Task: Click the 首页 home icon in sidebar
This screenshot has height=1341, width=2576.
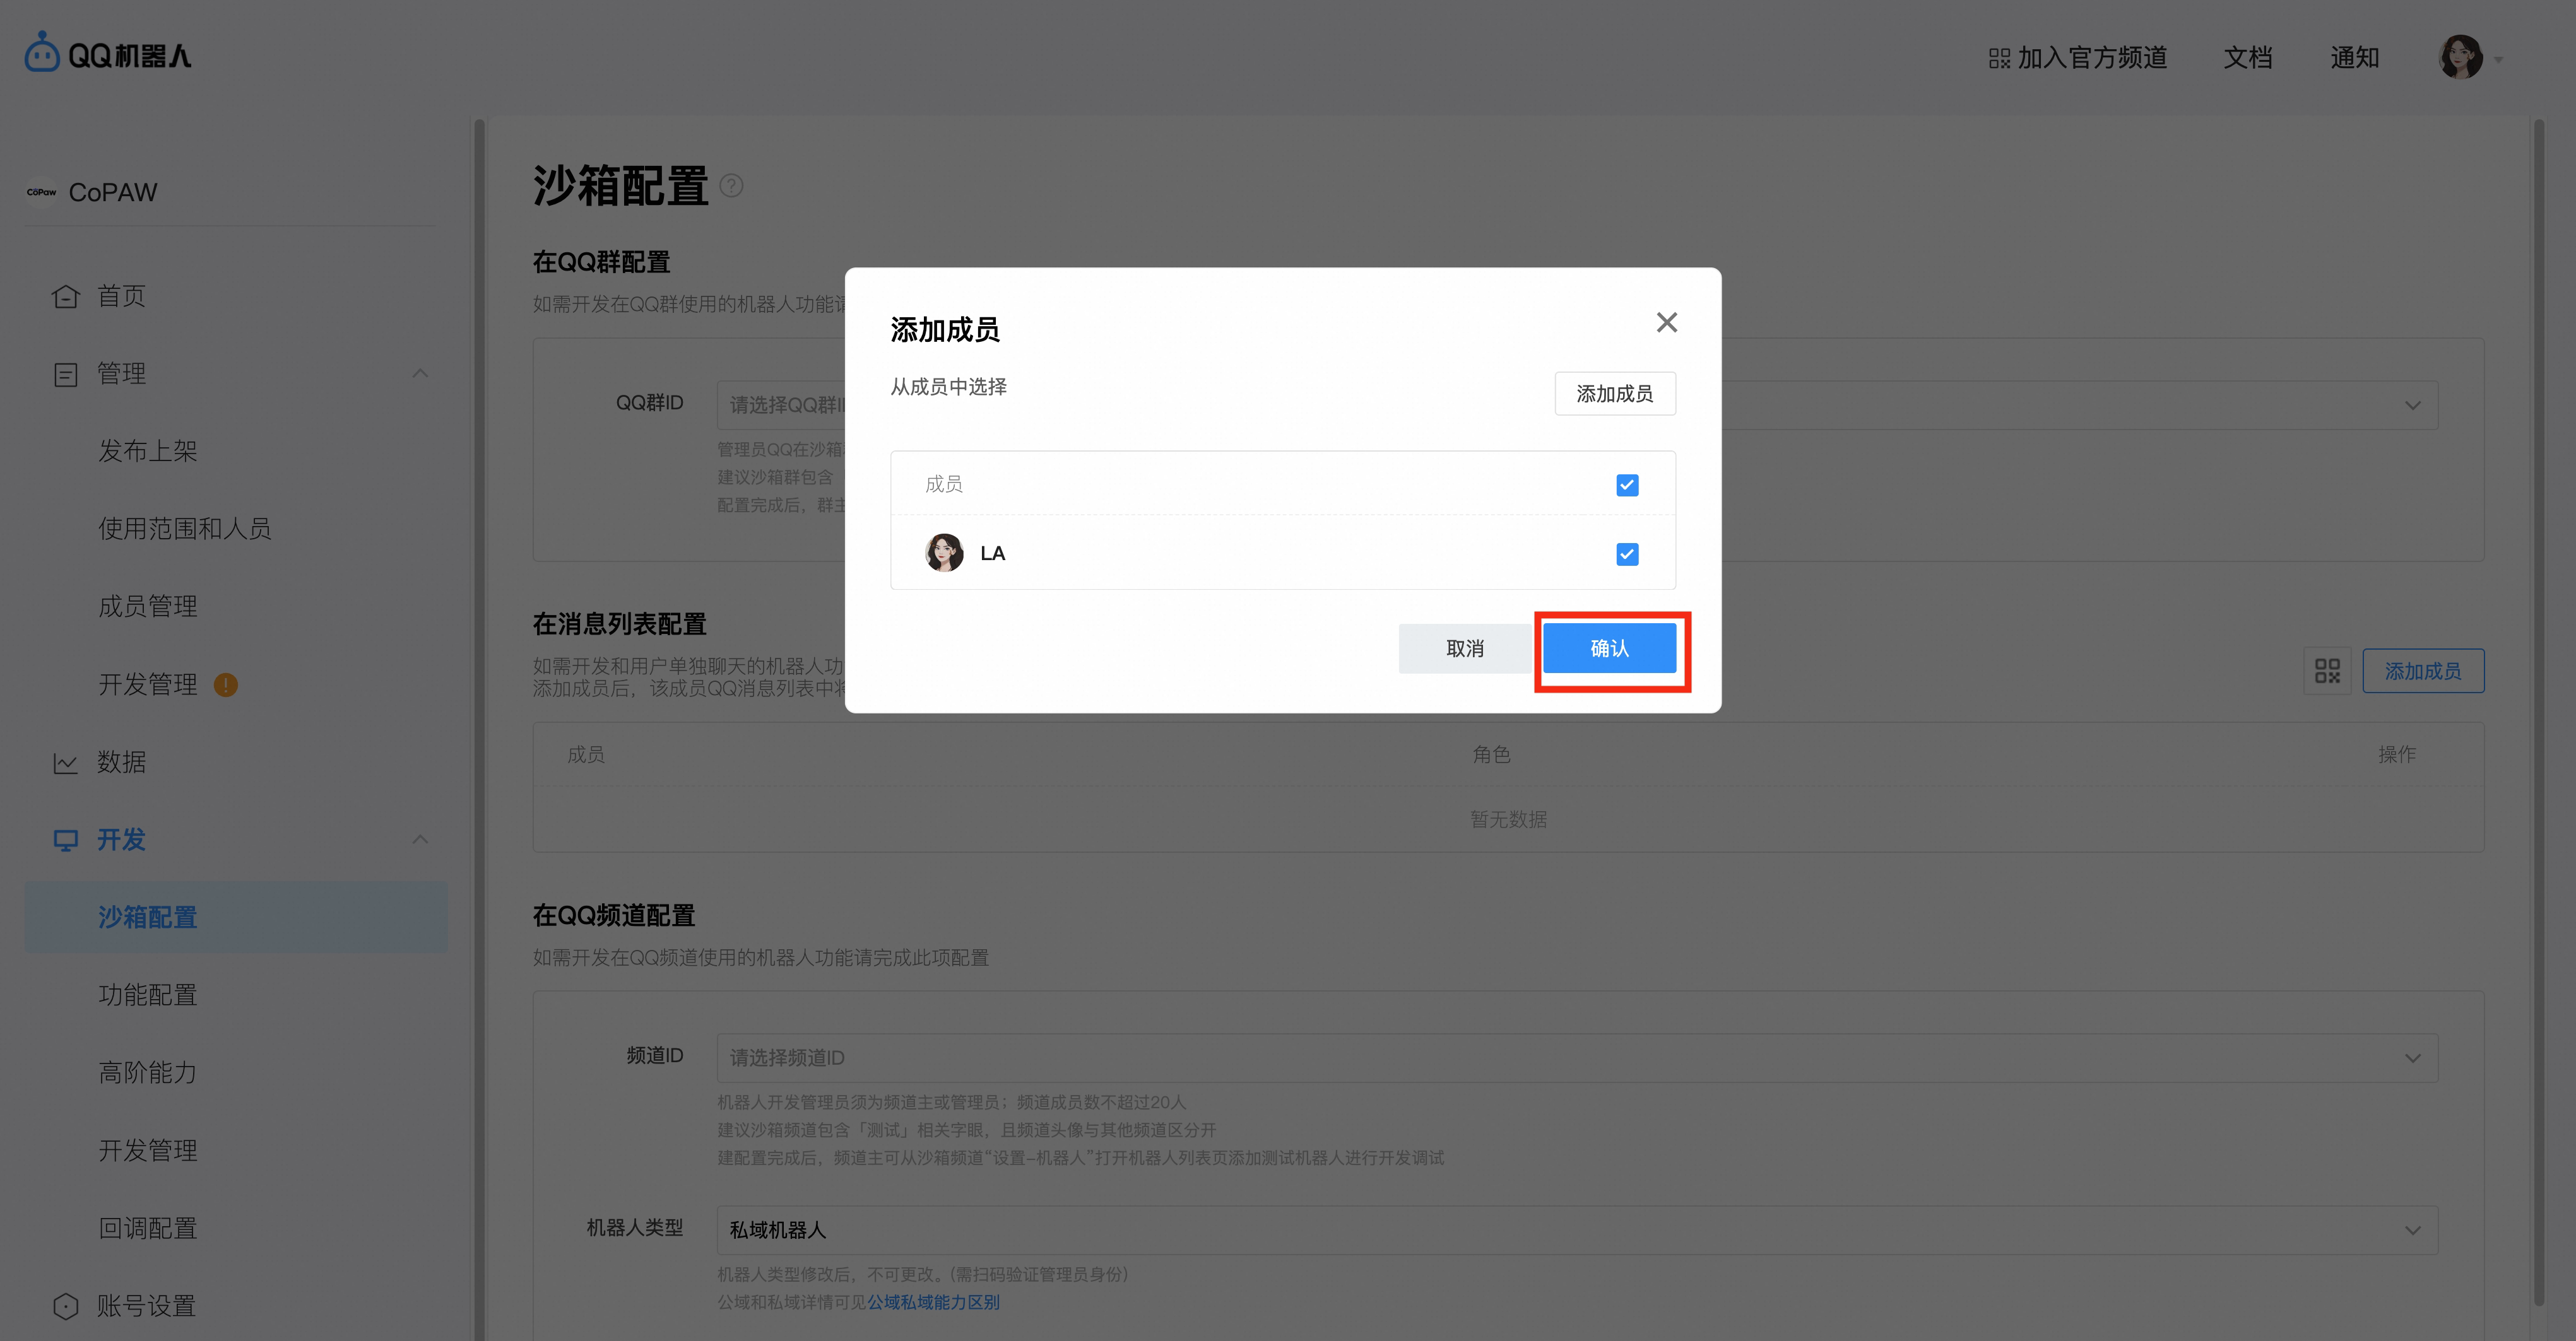Action: [65, 297]
